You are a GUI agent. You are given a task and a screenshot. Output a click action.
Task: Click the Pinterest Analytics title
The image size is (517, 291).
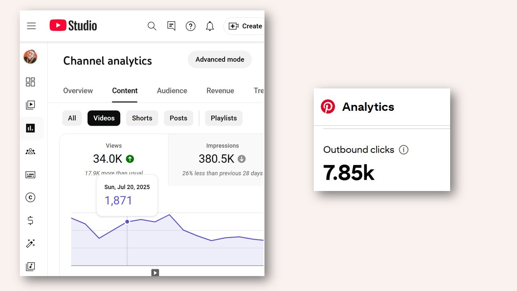368,107
